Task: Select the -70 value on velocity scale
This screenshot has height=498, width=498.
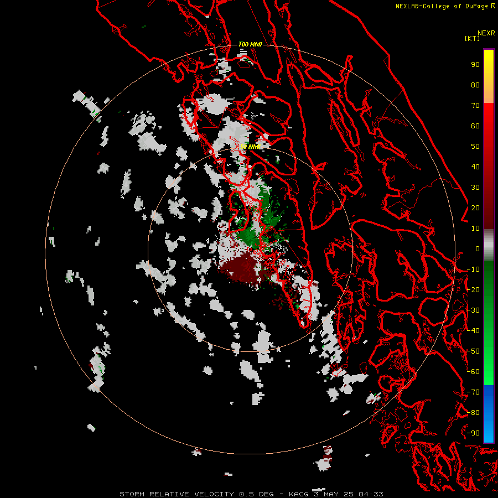Action: 473,392
